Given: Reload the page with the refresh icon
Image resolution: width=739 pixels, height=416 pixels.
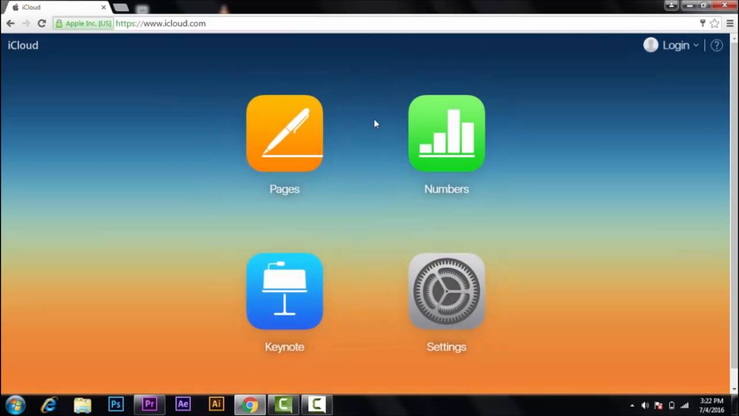Looking at the screenshot, I should pyautogui.click(x=42, y=23).
